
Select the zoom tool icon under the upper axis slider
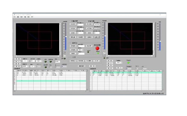pos(64,53)
